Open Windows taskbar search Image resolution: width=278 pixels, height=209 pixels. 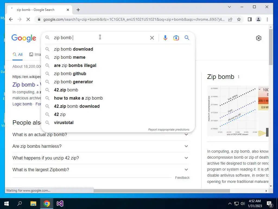[20, 204]
